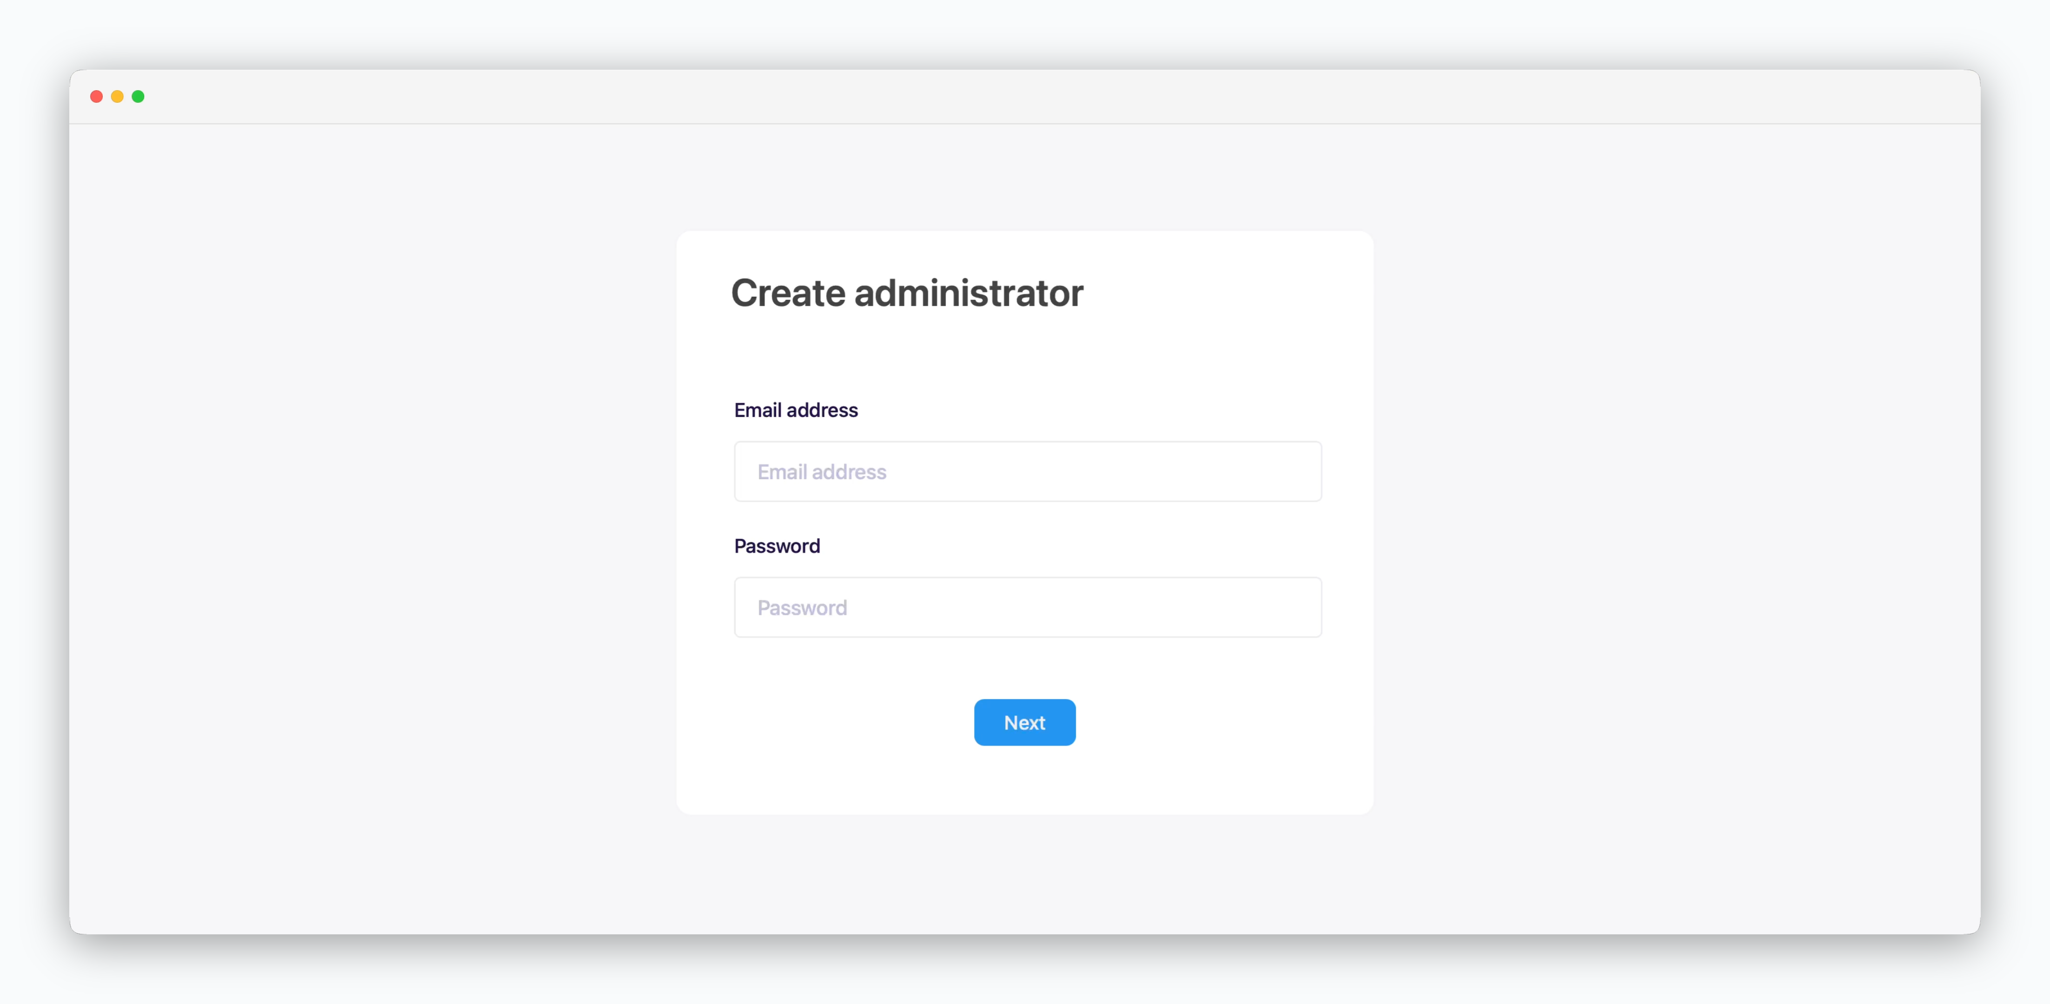Click the word administrator in the title
This screenshot has width=2050, height=1004.
click(969, 293)
